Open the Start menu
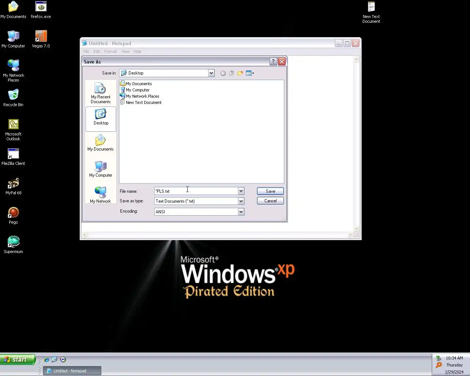The height and width of the screenshot is (376, 470). click(x=18, y=359)
